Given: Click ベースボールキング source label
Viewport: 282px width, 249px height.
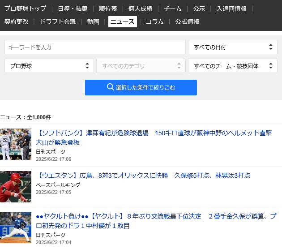Looking at the screenshot, I should coord(58,185).
